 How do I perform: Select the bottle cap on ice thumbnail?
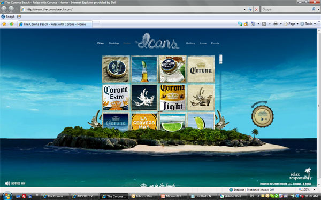click(x=173, y=69)
